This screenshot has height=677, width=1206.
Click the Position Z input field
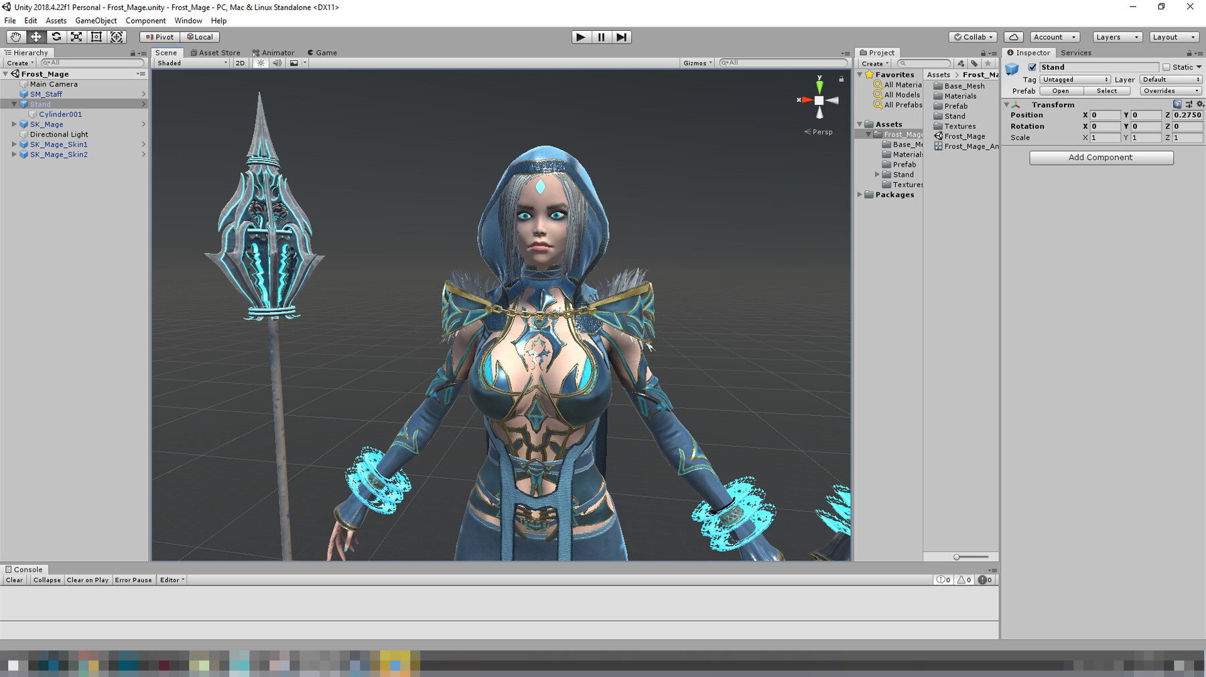(1186, 115)
